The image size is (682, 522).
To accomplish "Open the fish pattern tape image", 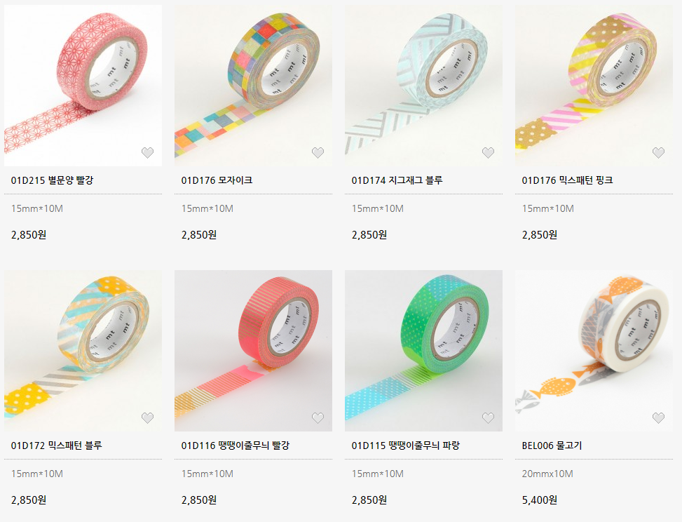I will (594, 351).
